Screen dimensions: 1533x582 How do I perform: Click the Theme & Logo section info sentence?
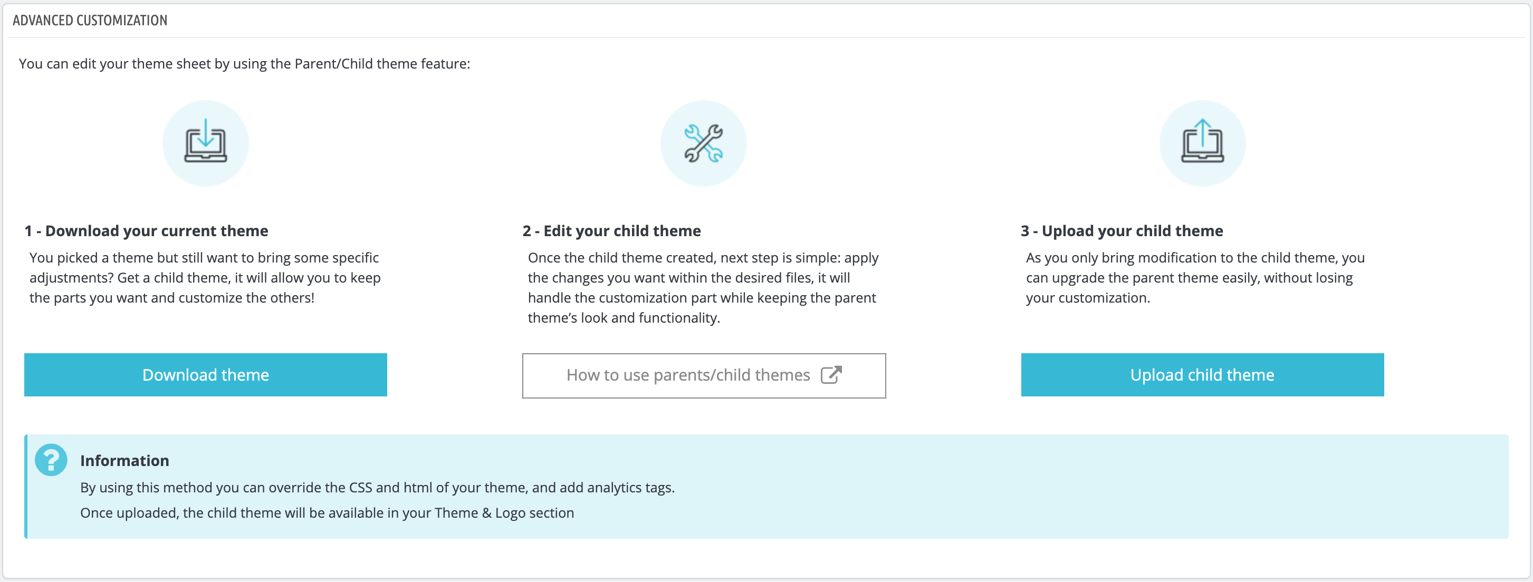[x=327, y=513]
